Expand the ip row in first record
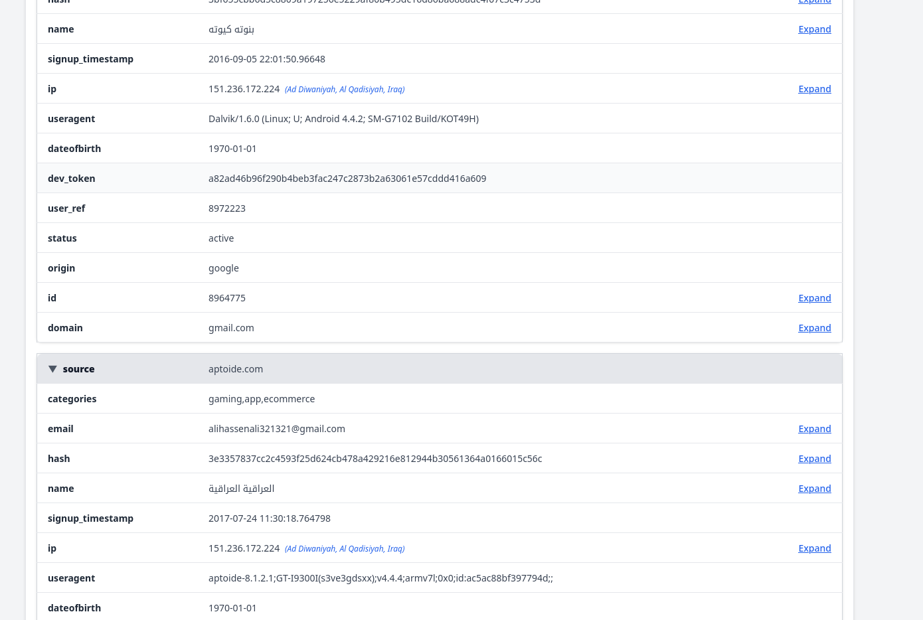Image resolution: width=923 pixels, height=620 pixels. click(x=814, y=89)
